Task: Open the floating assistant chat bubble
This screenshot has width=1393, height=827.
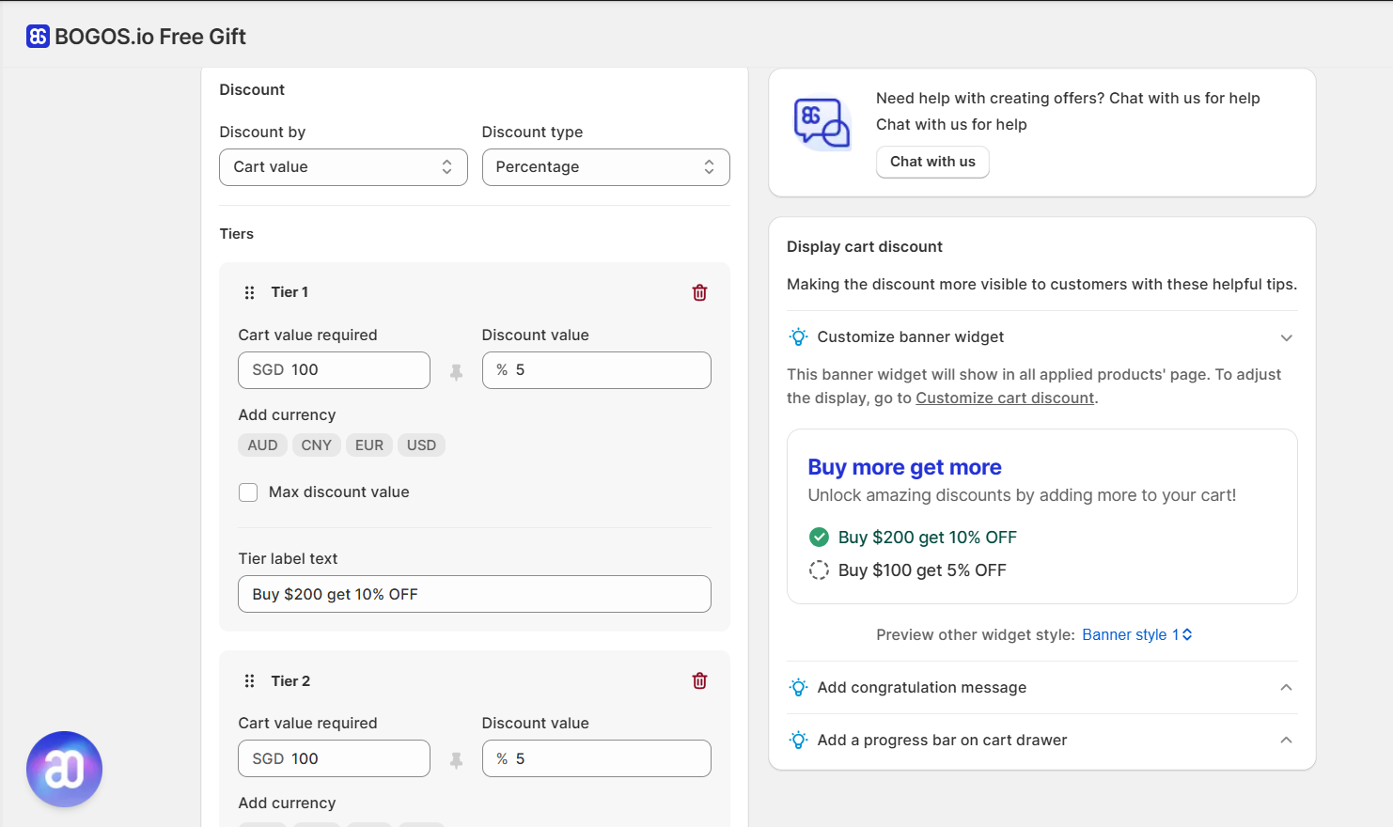Action: (x=64, y=769)
